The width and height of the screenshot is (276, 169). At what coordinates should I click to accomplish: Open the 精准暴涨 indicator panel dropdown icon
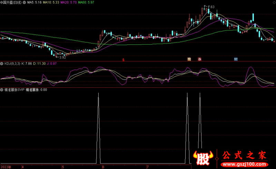coord(2,89)
